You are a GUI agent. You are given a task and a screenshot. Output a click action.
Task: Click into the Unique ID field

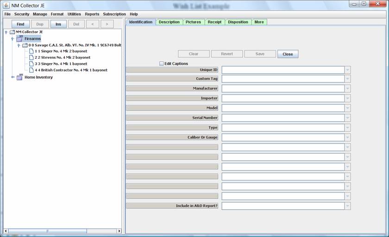pos(283,70)
